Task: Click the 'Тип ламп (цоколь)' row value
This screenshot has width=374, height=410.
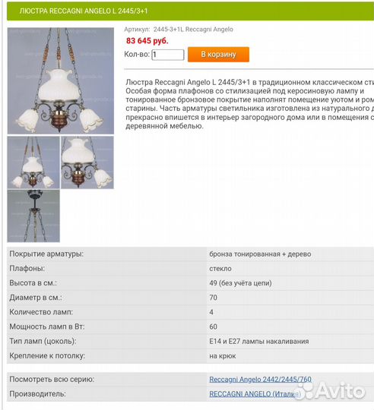Action: (259, 341)
